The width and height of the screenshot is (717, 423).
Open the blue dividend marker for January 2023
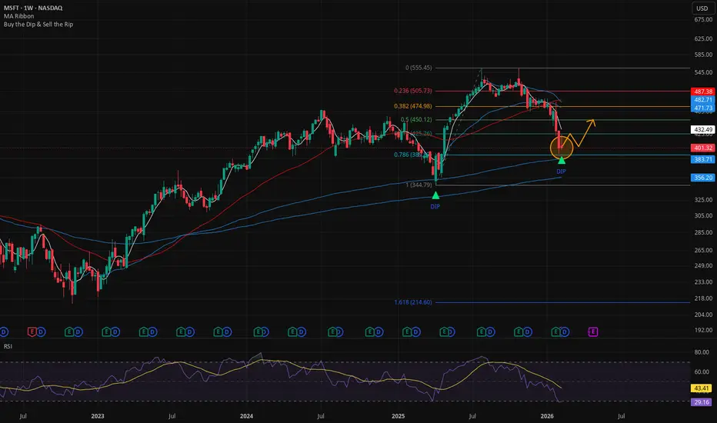115,331
